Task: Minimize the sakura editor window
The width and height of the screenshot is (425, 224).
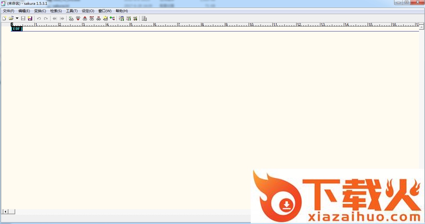Action: (x=399, y=2)
